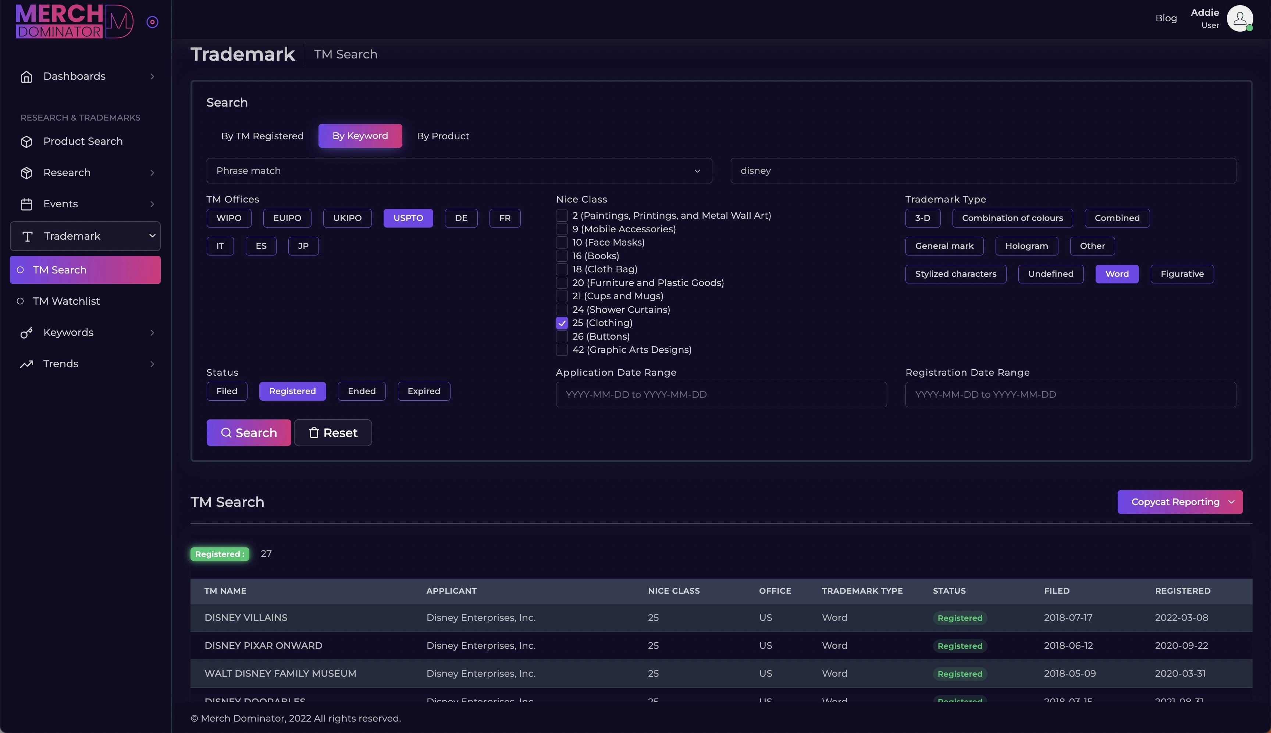
Task: Select the Ended status filter
Action: [362, 391]
